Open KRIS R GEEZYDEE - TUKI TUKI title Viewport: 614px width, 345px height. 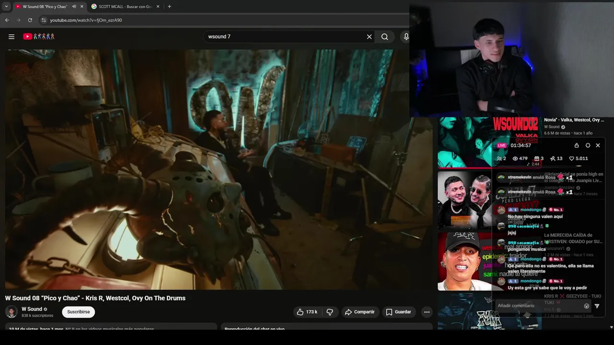pyautogui.click(x=572, y=299)
